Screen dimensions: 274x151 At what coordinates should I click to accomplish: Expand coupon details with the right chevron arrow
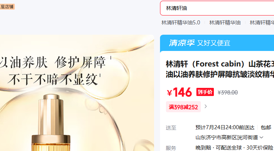coord(206,106)
